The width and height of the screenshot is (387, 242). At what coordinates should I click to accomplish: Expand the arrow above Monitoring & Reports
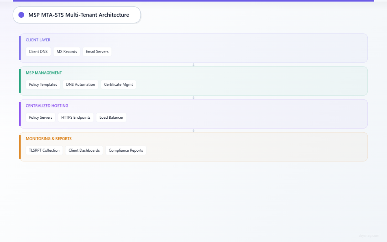(193, 130)
